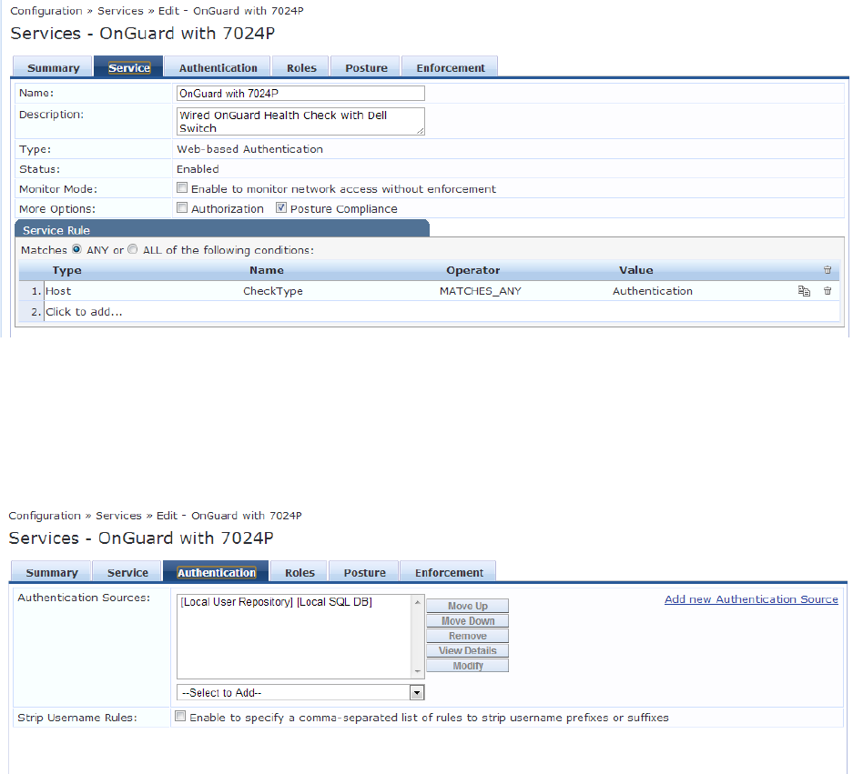The image size is (853, 774).
Task: Open Add new Authentication Source link
Action: [x=751, y=599]
